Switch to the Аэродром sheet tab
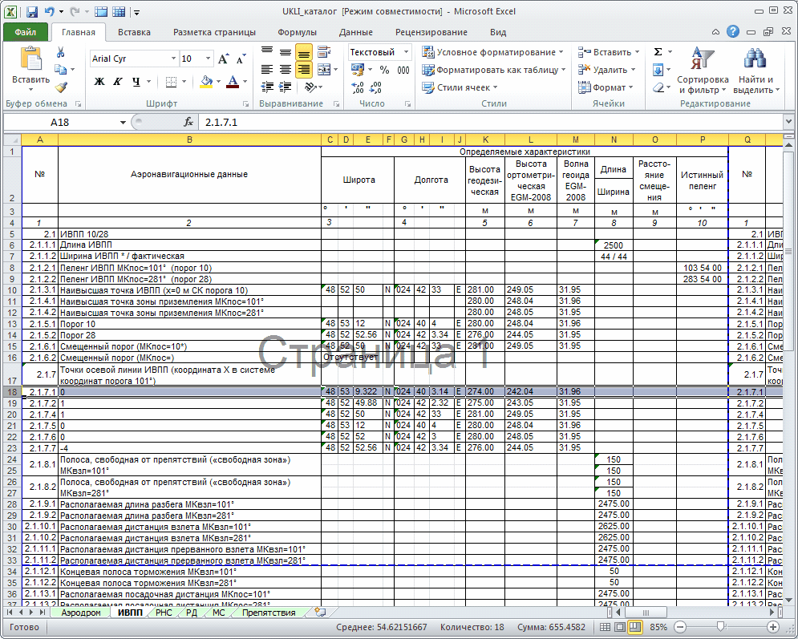The image size is (798, 639). pos(81,613)
